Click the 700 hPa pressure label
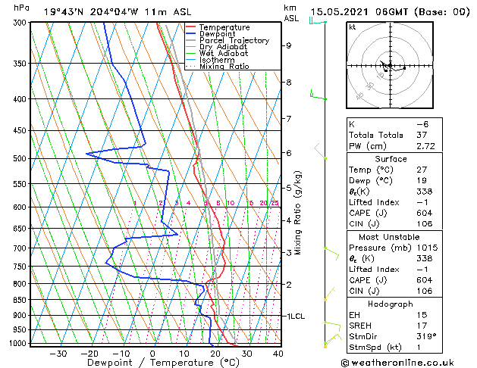The image size is (477, 368). point(21,248)
